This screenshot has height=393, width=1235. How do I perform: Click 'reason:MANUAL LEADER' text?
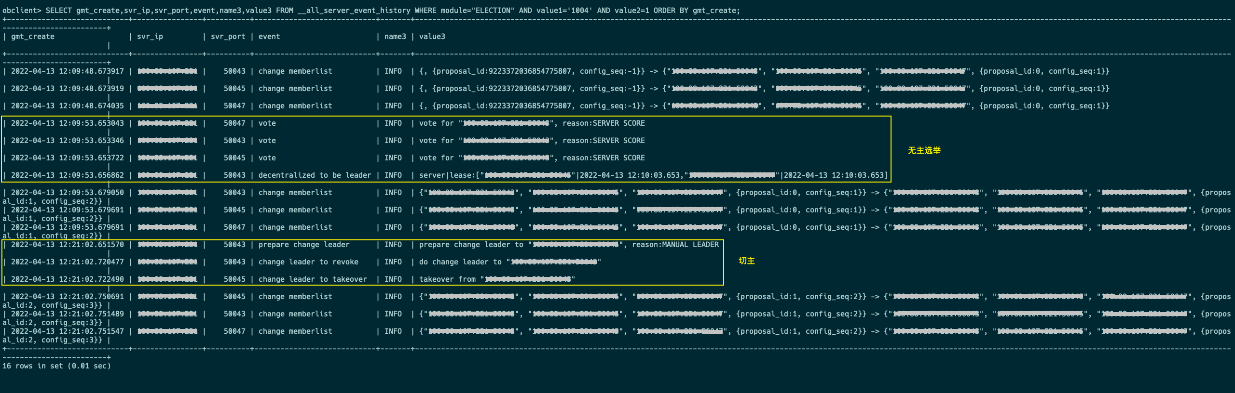point(675,245)
